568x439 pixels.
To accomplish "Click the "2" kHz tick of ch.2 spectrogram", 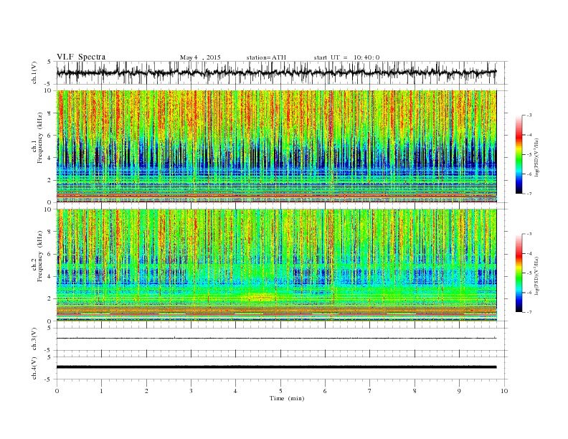I will pos(50,299).
